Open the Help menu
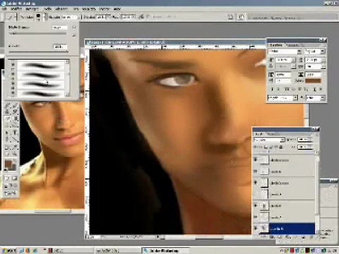 [117, 9]
